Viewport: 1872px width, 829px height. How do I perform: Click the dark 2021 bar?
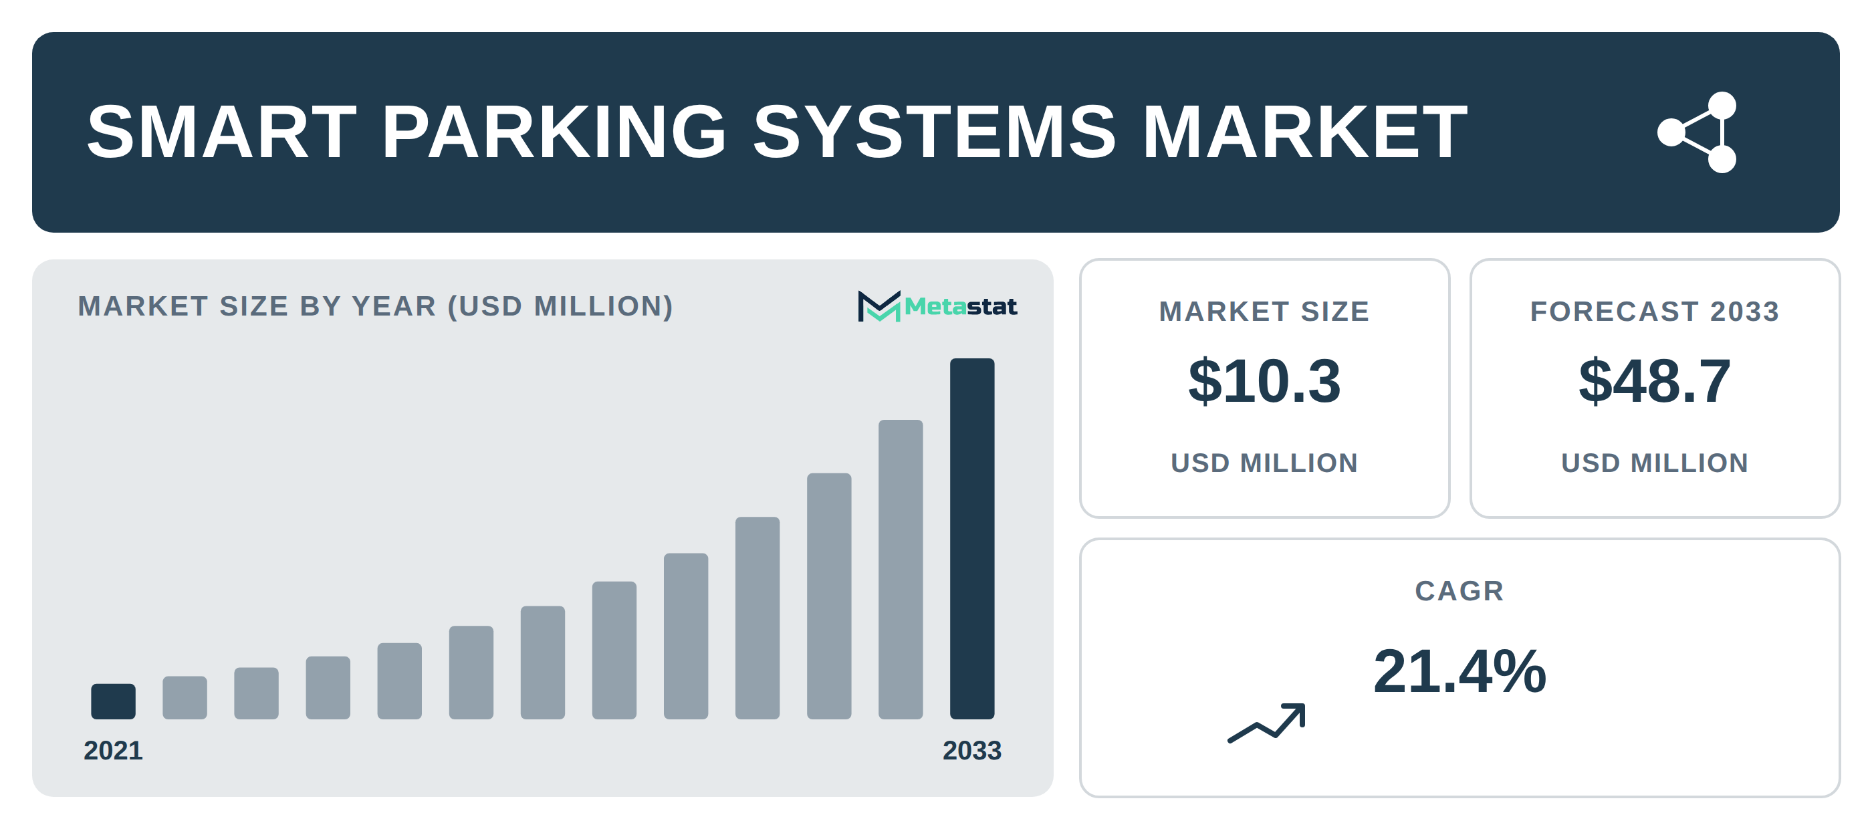(114, 701)
